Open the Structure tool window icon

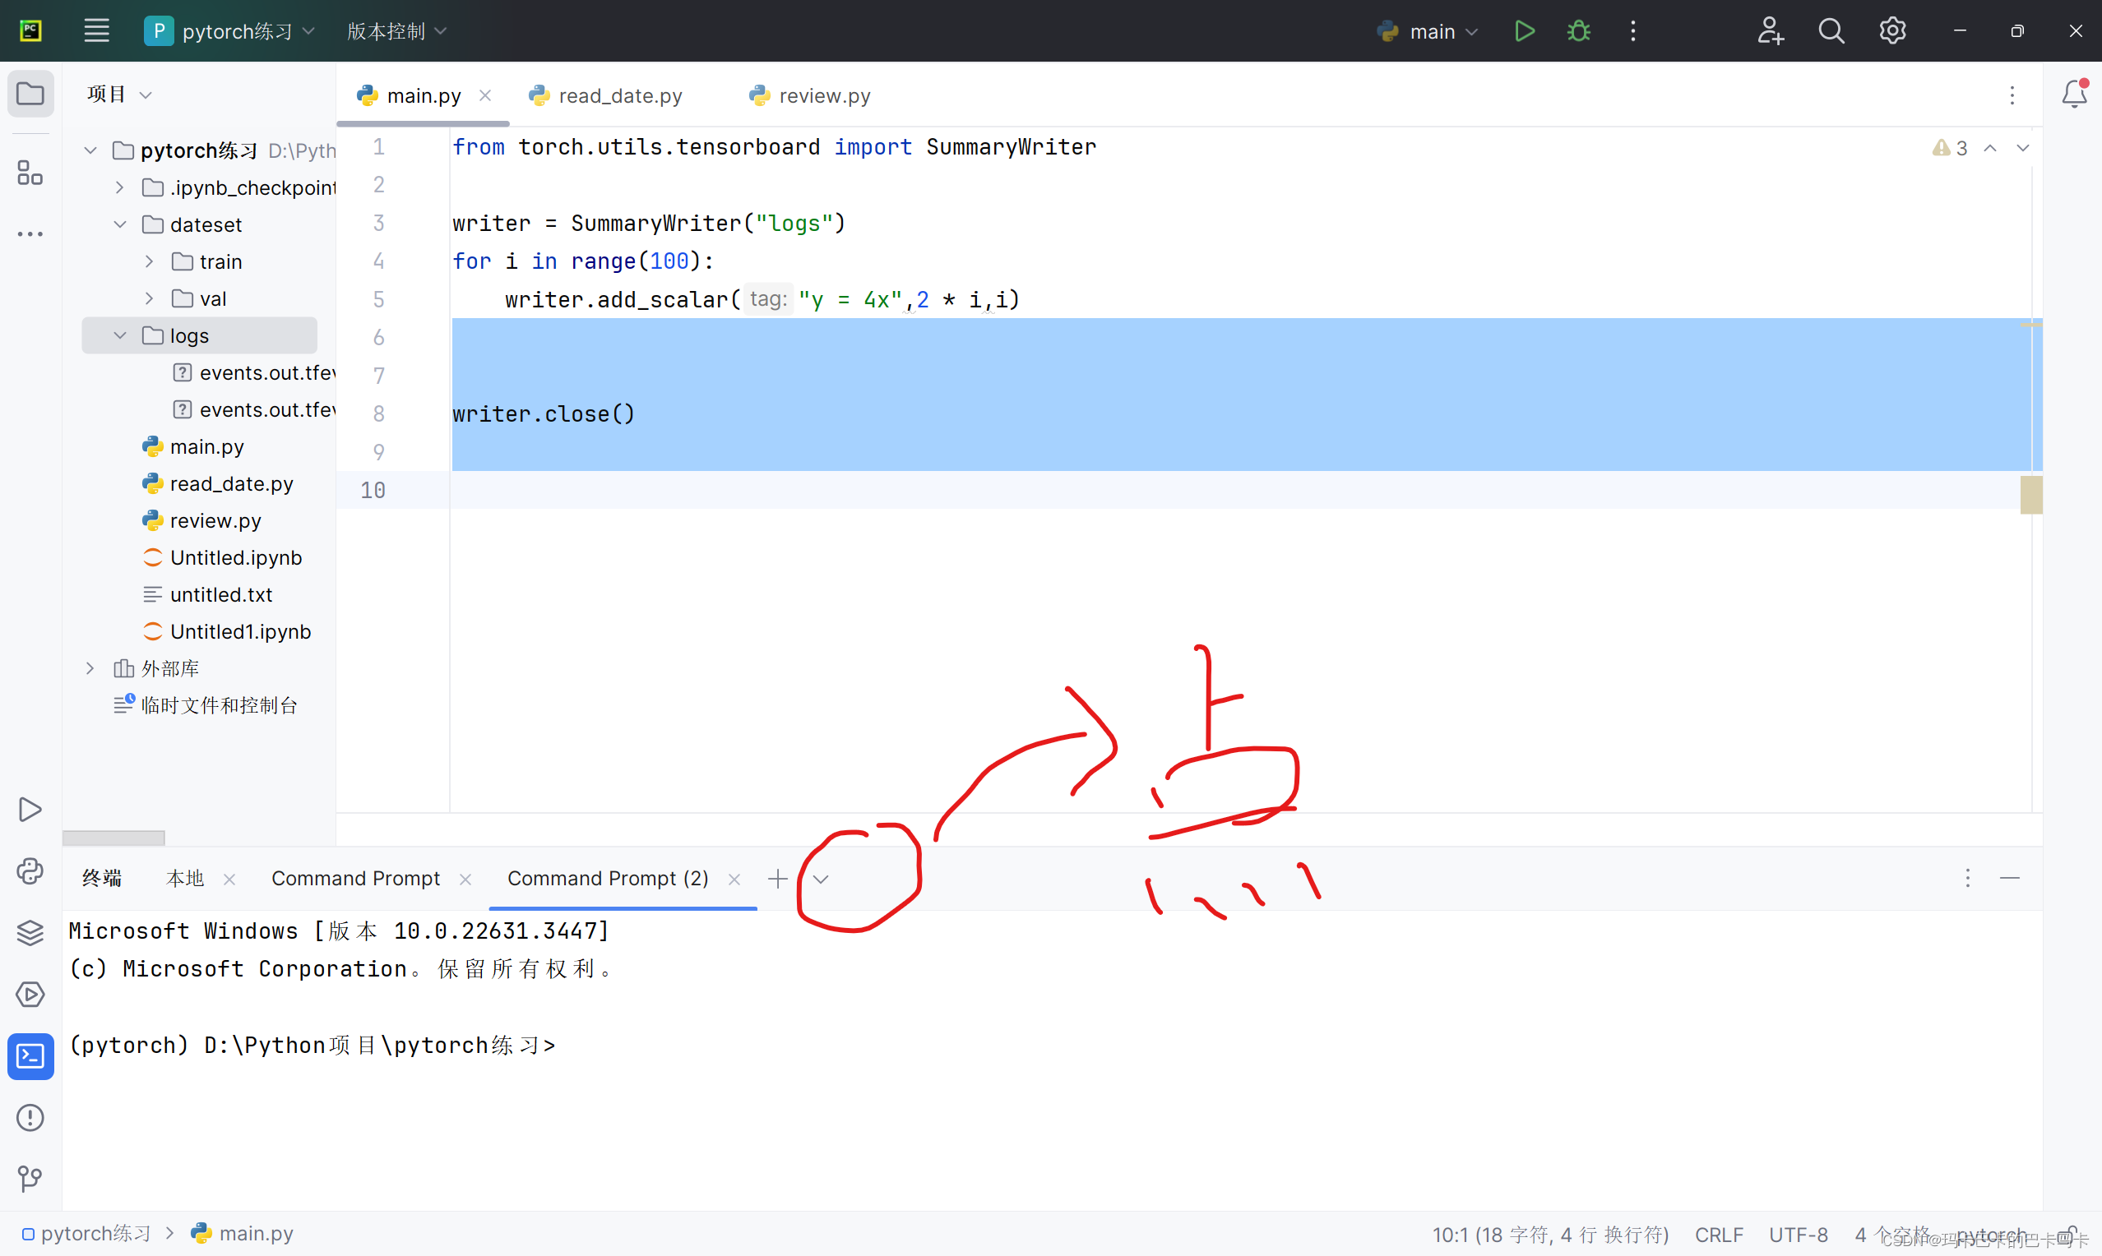coord(30,173)
